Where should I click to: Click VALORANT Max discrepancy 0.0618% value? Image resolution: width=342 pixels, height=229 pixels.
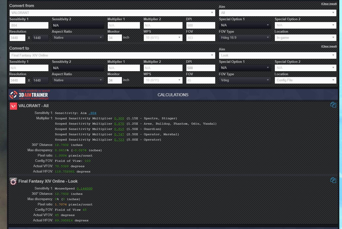62,150
